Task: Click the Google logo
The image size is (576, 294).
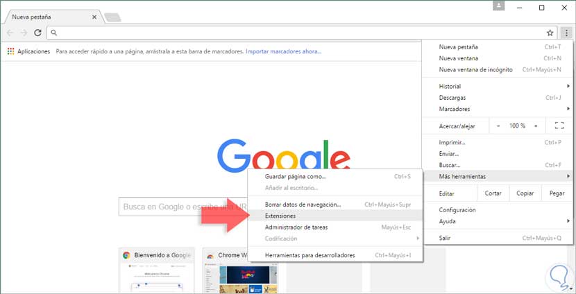Action: coord(283,154)
